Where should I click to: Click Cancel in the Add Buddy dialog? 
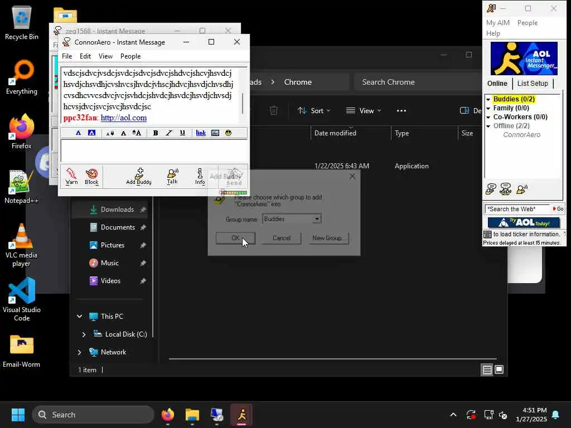[282, 238]
